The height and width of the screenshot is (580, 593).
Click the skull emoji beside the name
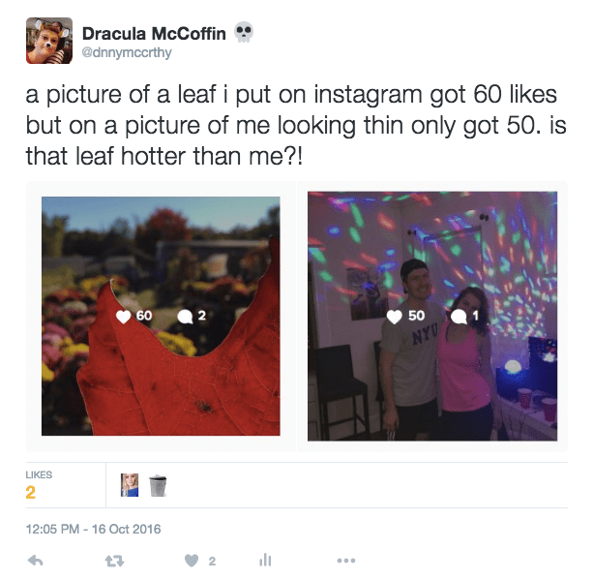244,33
